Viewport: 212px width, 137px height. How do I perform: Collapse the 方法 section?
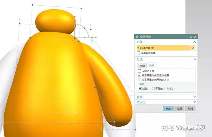195,59
